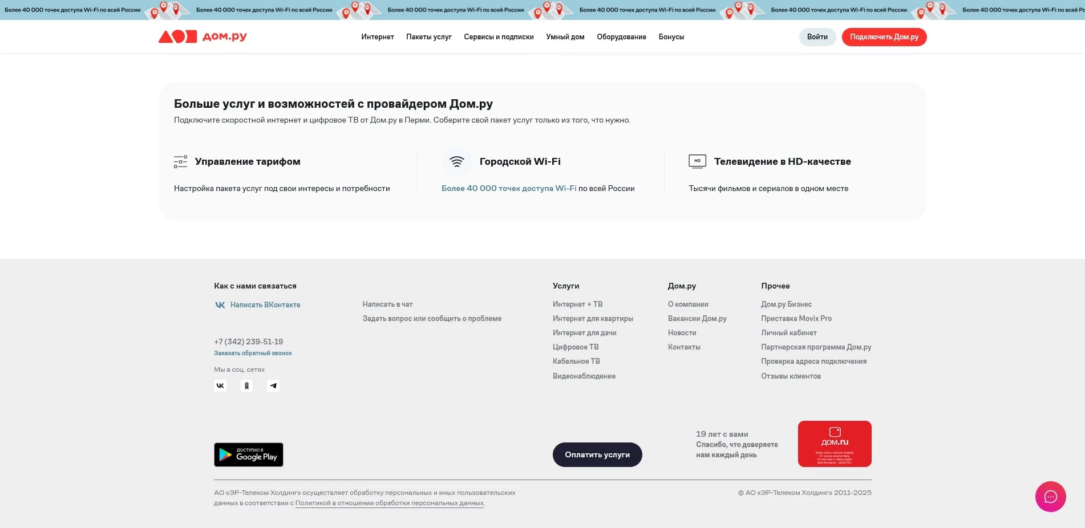Open Odnoklassniki social icon in footer
Viewport: 1085px width, 528px height.
point(246,386)
